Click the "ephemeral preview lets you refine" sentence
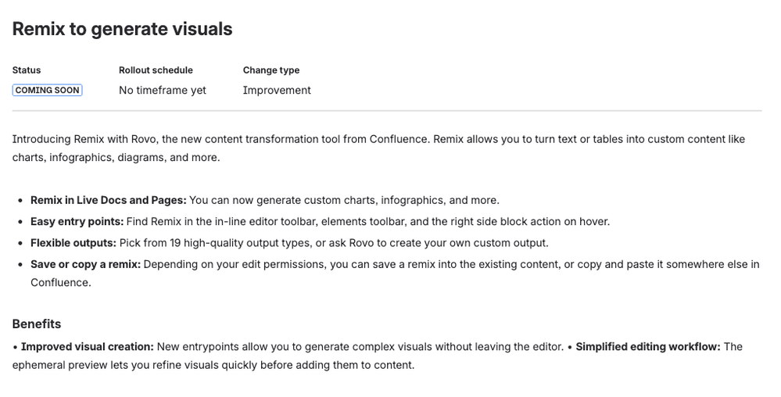Viewport: 781px width, 397px height. click(x=213, y=364)
